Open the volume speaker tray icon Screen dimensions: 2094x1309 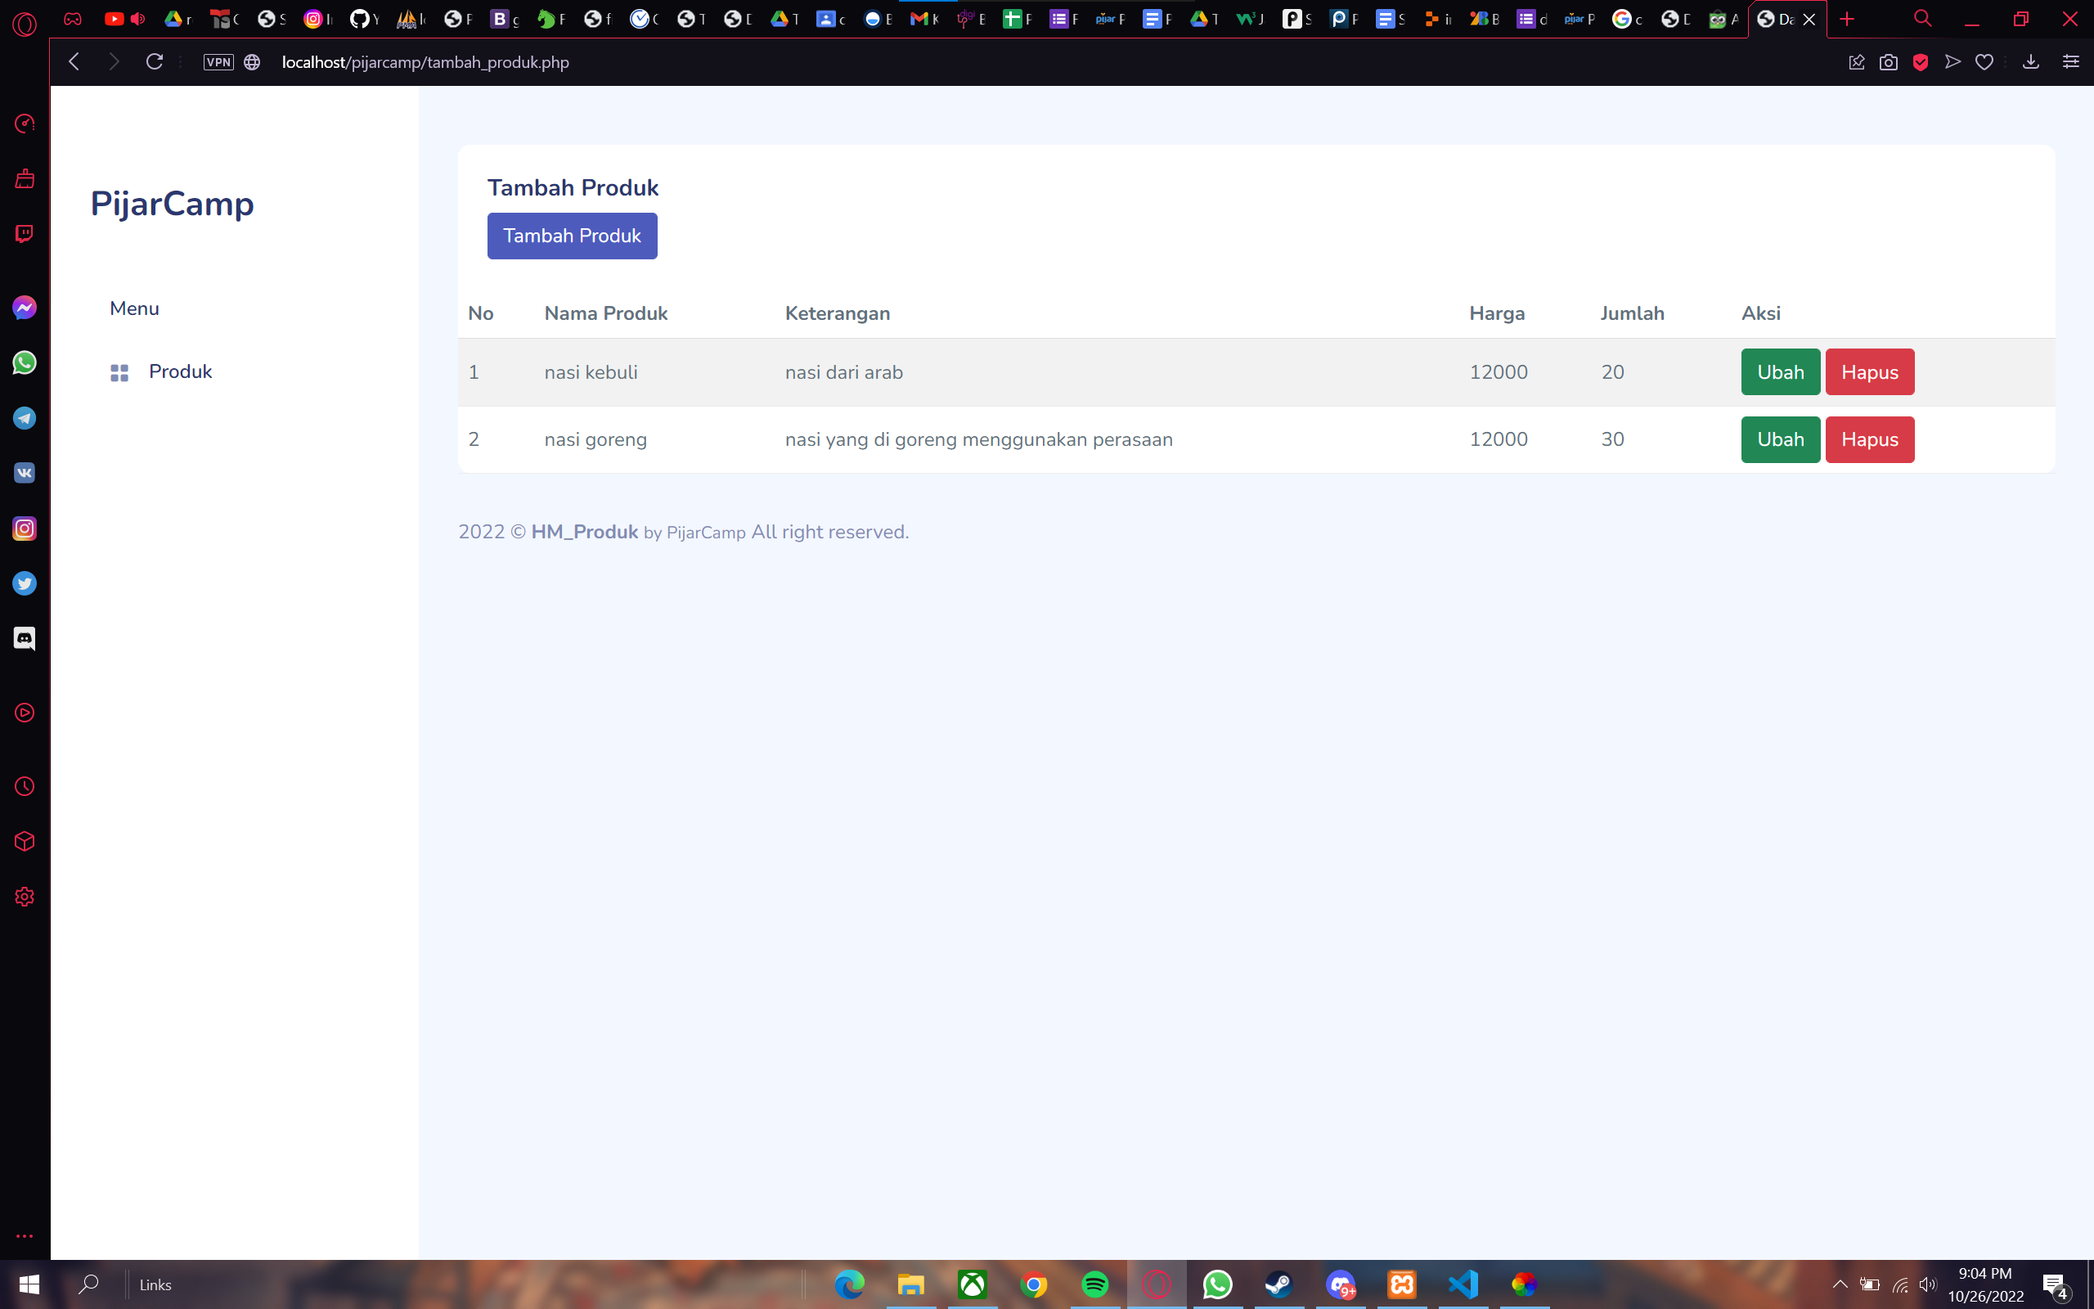1928,1284
